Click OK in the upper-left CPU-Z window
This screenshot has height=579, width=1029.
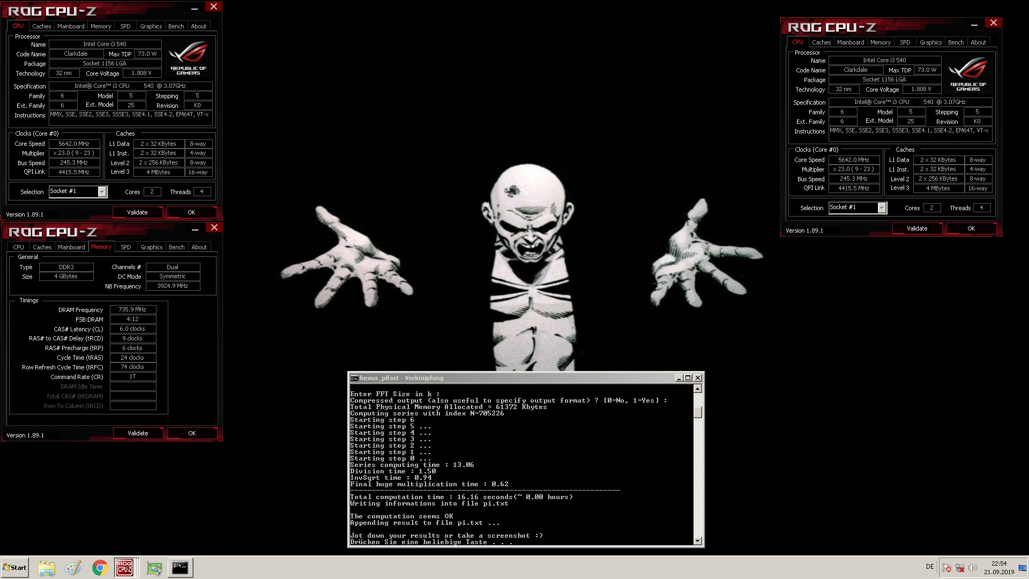point(191,212)
